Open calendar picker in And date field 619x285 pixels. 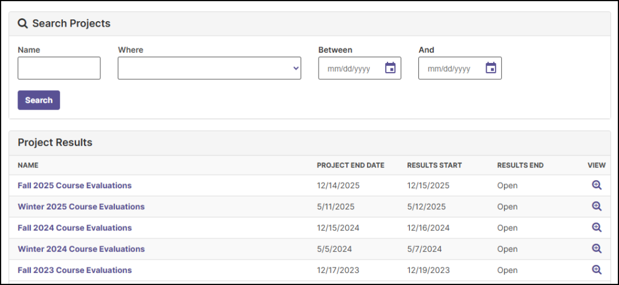click(x=491, y=68)
